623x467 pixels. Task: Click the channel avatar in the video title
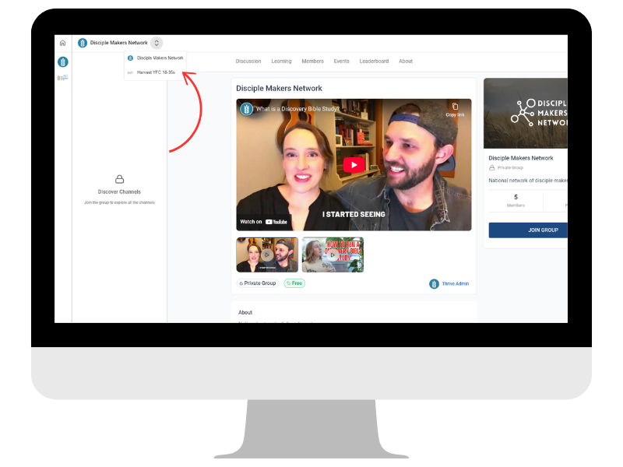click(246, 109)
